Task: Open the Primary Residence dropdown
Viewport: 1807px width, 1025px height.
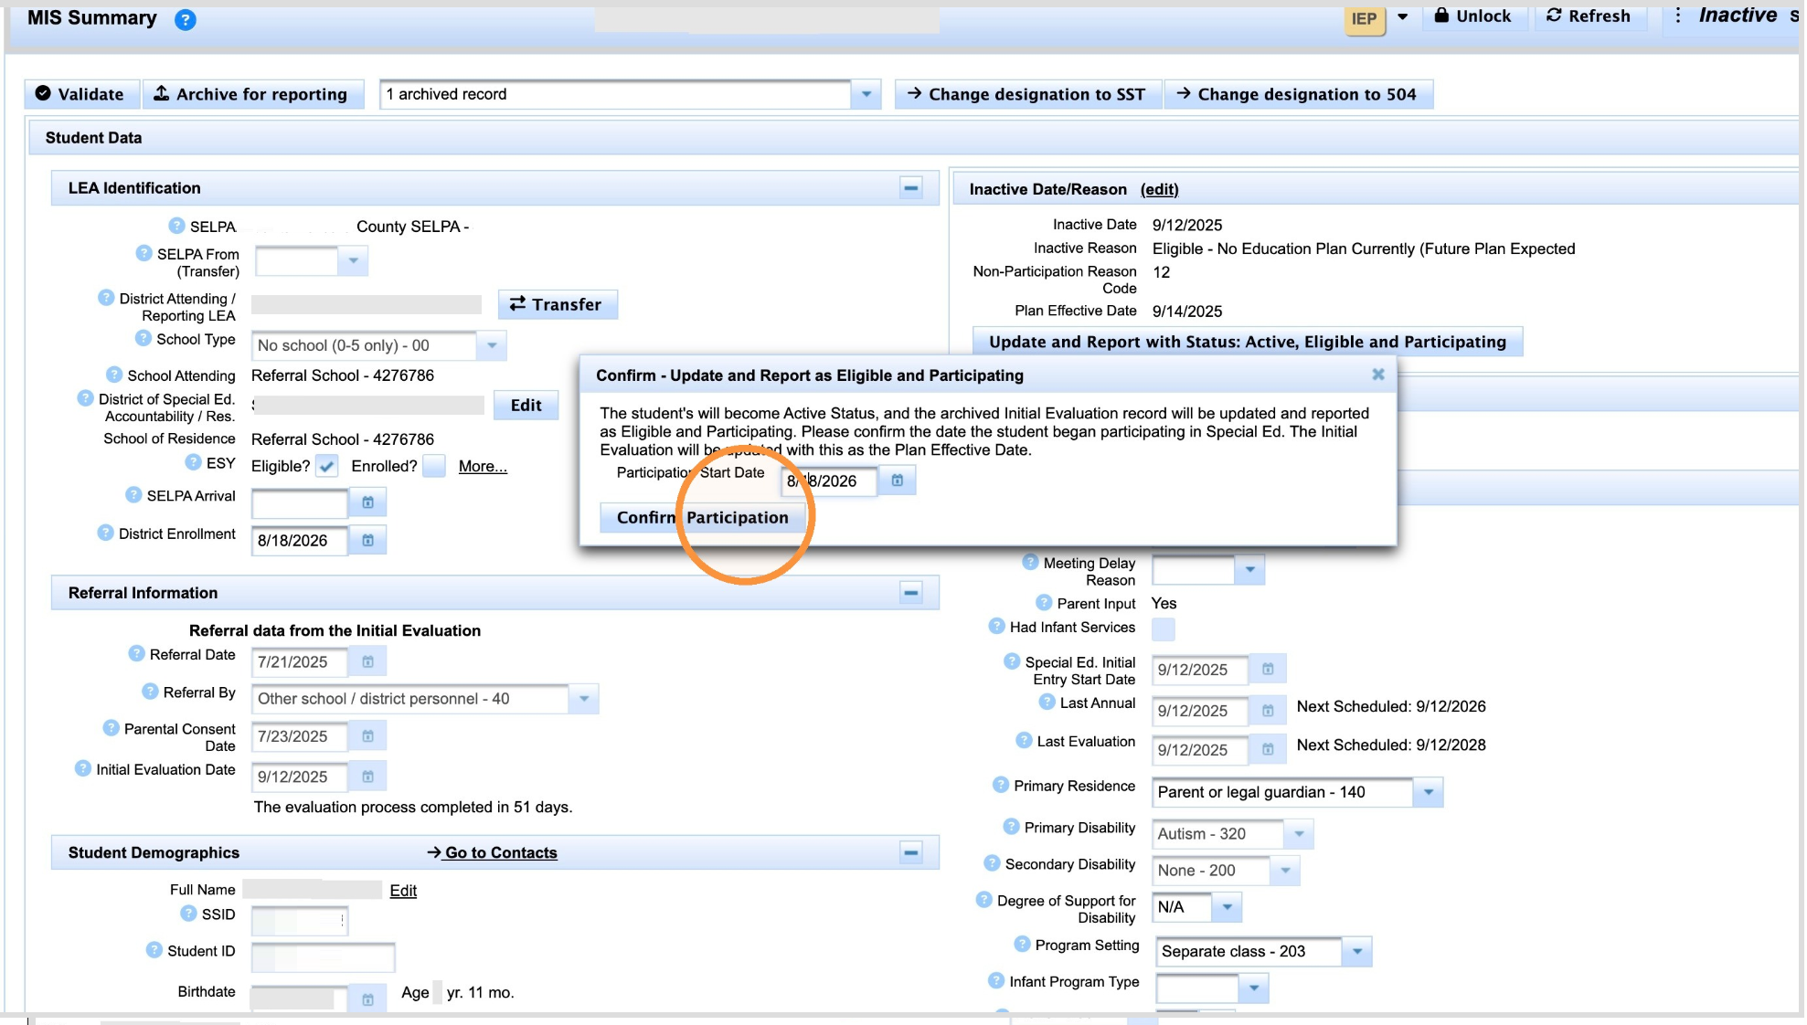Action: 1428,793
